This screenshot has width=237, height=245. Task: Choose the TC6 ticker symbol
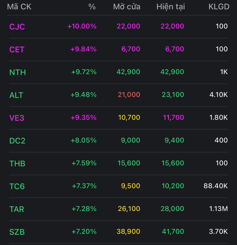(17, 186)
